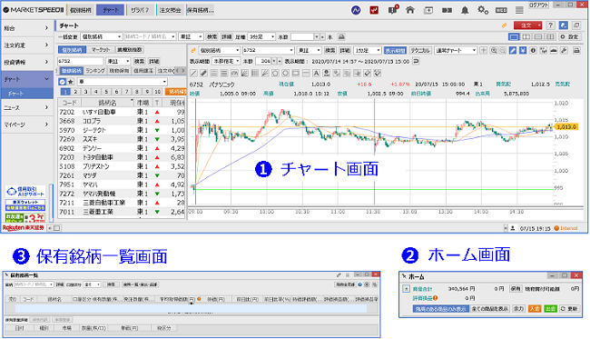Click the help question mark button
590x339 pixels.
click(x=551, y=25)
